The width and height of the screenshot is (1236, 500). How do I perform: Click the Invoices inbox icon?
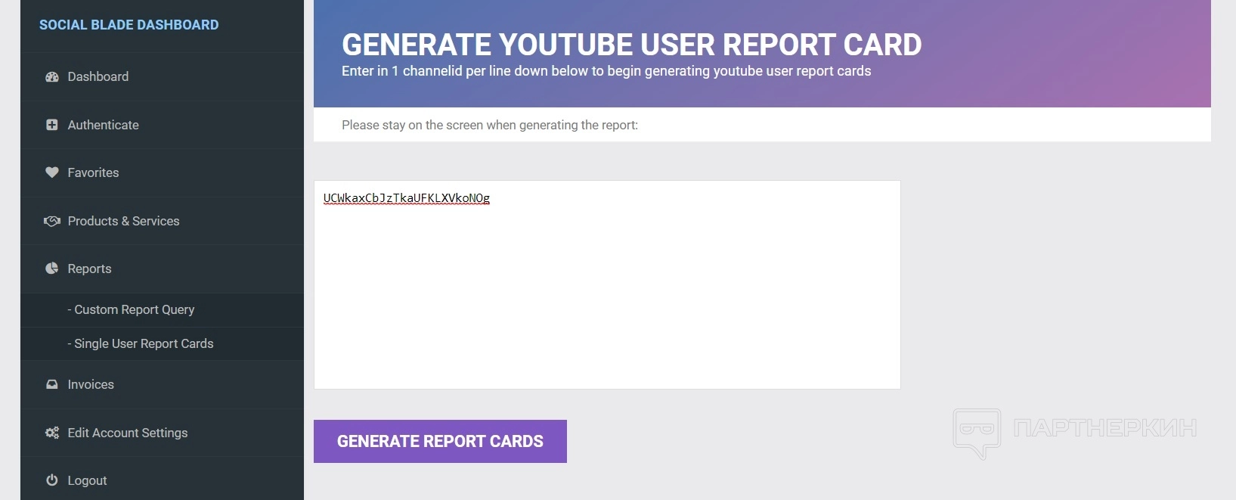52,384
